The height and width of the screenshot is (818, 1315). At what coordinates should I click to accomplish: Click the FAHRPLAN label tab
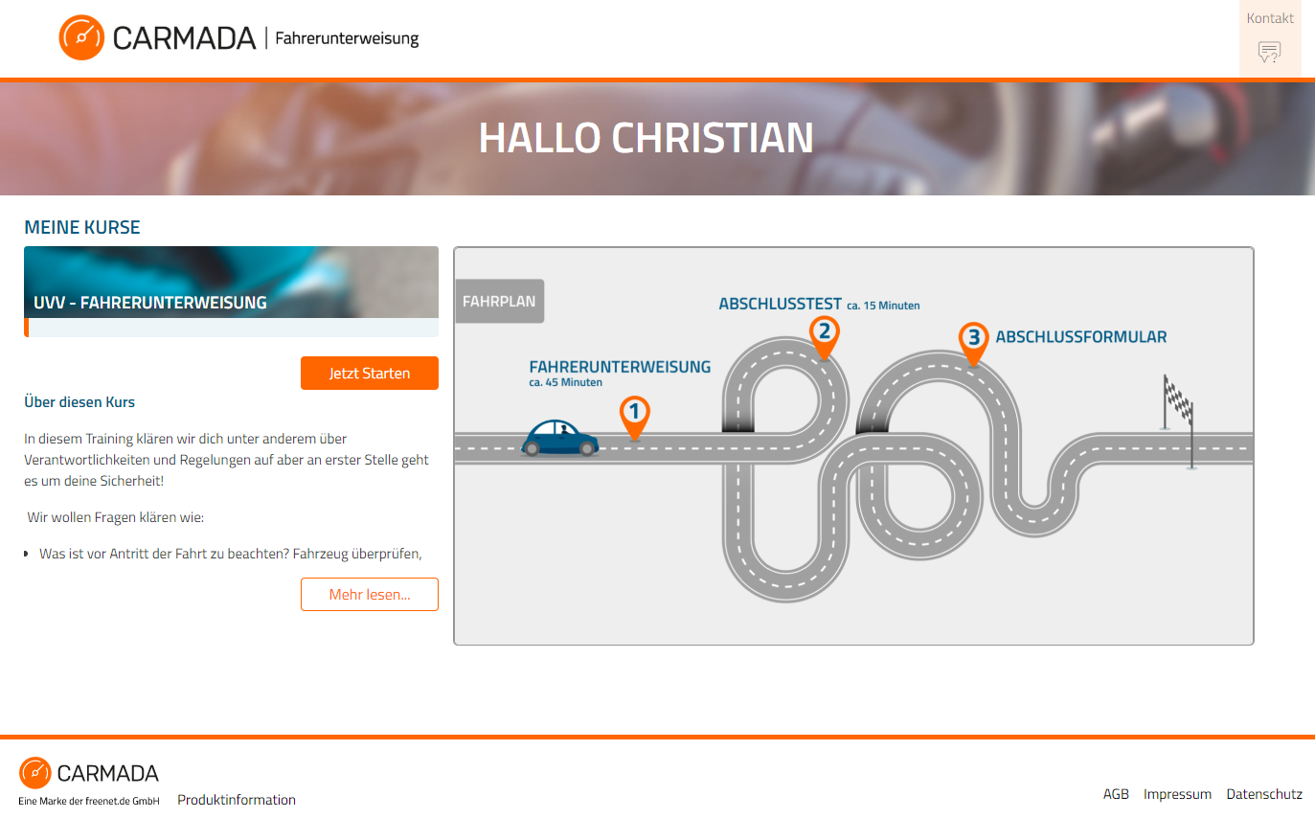[x=500, y=301]
